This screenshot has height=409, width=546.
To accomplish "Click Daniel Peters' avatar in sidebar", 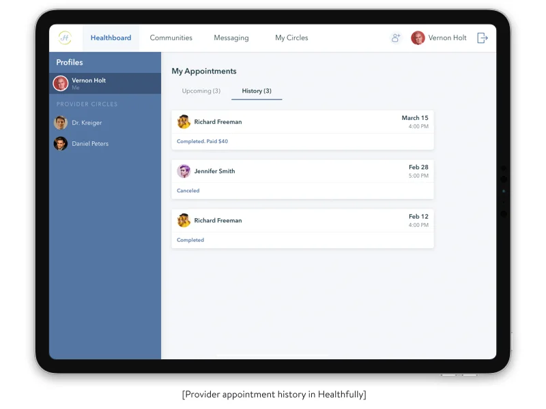I will click(61, 144).
